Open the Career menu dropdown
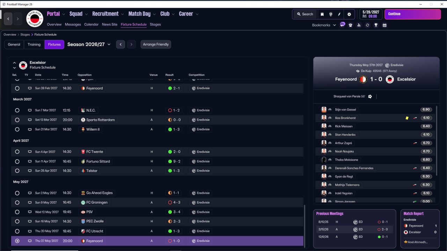The width and height of the screenshot is (447, 251). [x=189, y=14]
